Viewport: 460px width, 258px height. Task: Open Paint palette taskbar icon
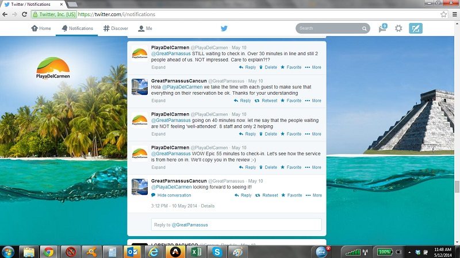tap(237, 252)
